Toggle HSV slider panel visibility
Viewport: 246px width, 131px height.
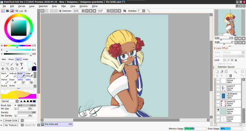coord(12,11)
